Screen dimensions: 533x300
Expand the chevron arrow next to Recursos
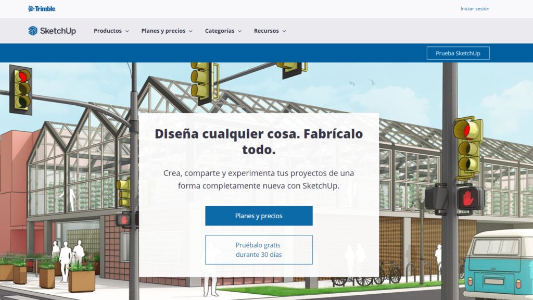pyautogui.click(x=284, y=31)
